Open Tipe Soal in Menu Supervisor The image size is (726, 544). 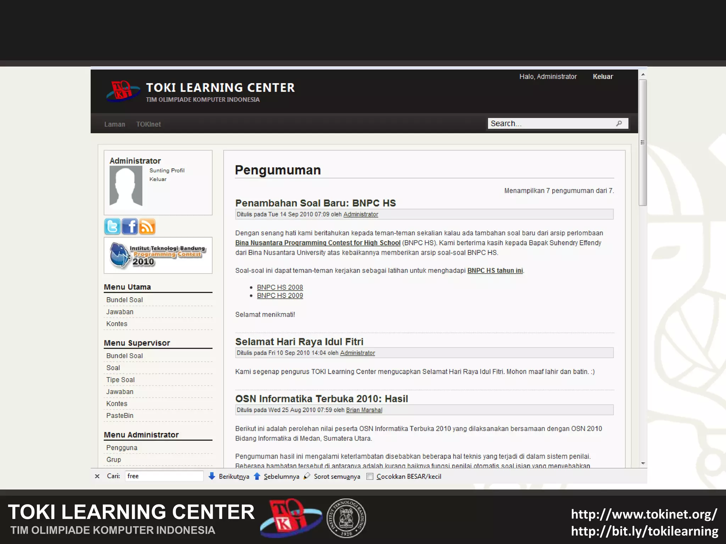(121, 380)
